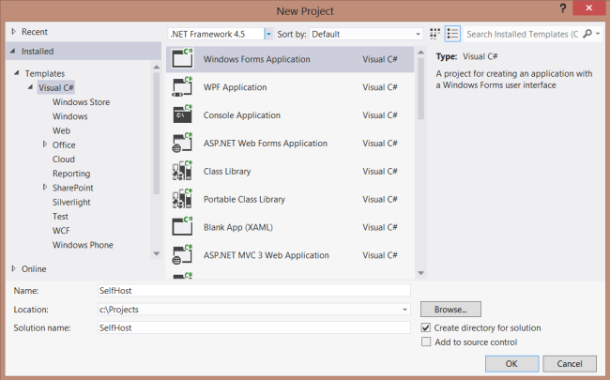Select the Class Library template name
This screenshot has width=610, height=380.
point(227,171)
